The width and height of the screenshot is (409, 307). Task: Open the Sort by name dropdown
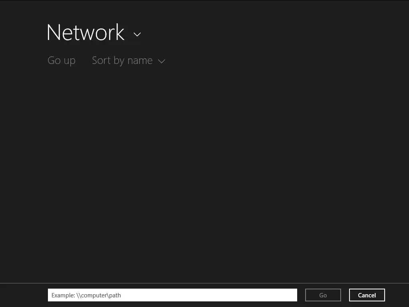[x=129, y=61]
